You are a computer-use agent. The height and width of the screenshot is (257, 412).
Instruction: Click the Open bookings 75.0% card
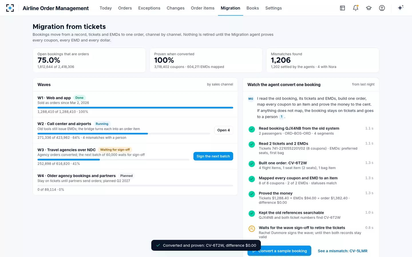89,60
